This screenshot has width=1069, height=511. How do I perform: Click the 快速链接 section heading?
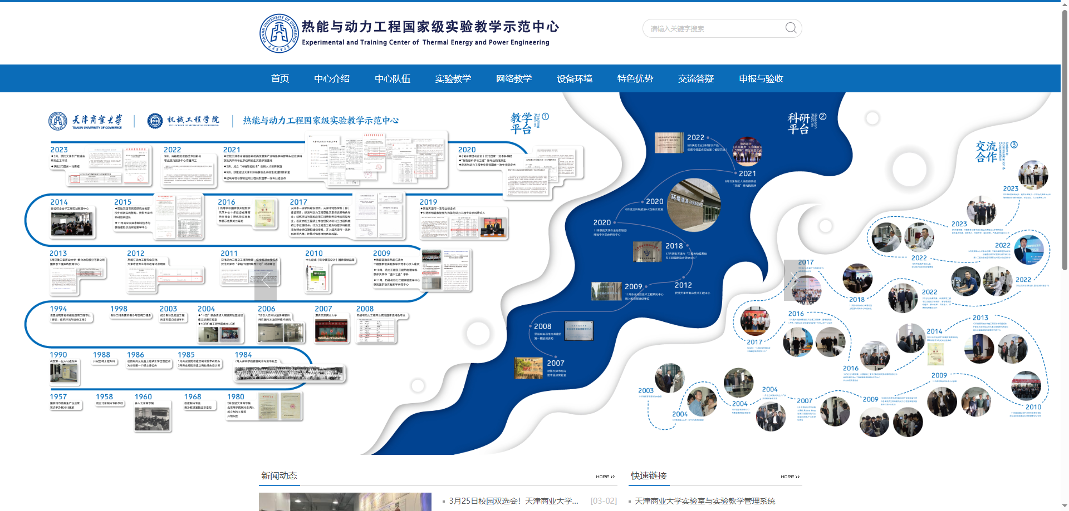point(649,475)
